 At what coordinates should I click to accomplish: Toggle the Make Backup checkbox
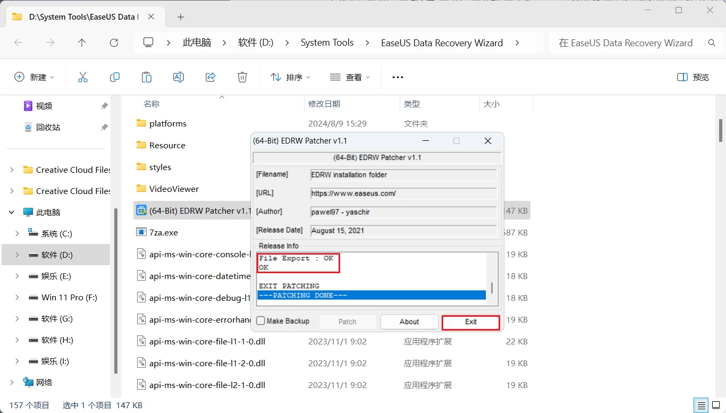(260, 321)
